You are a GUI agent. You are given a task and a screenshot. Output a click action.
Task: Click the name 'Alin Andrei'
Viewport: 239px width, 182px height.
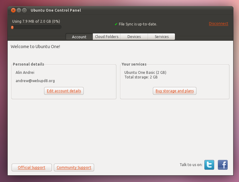[25, 72]
